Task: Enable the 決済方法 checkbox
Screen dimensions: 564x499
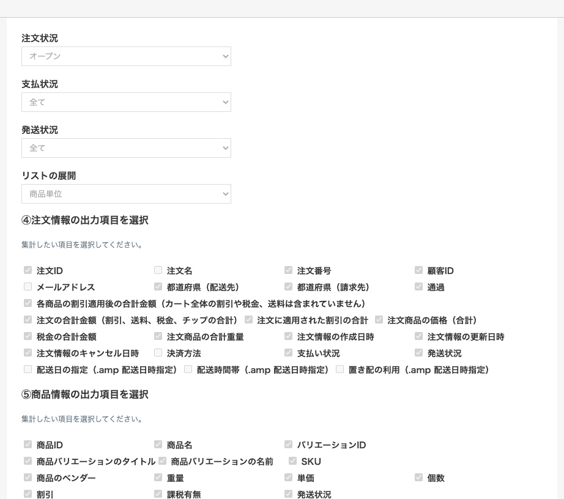Action: pos(158,353)
